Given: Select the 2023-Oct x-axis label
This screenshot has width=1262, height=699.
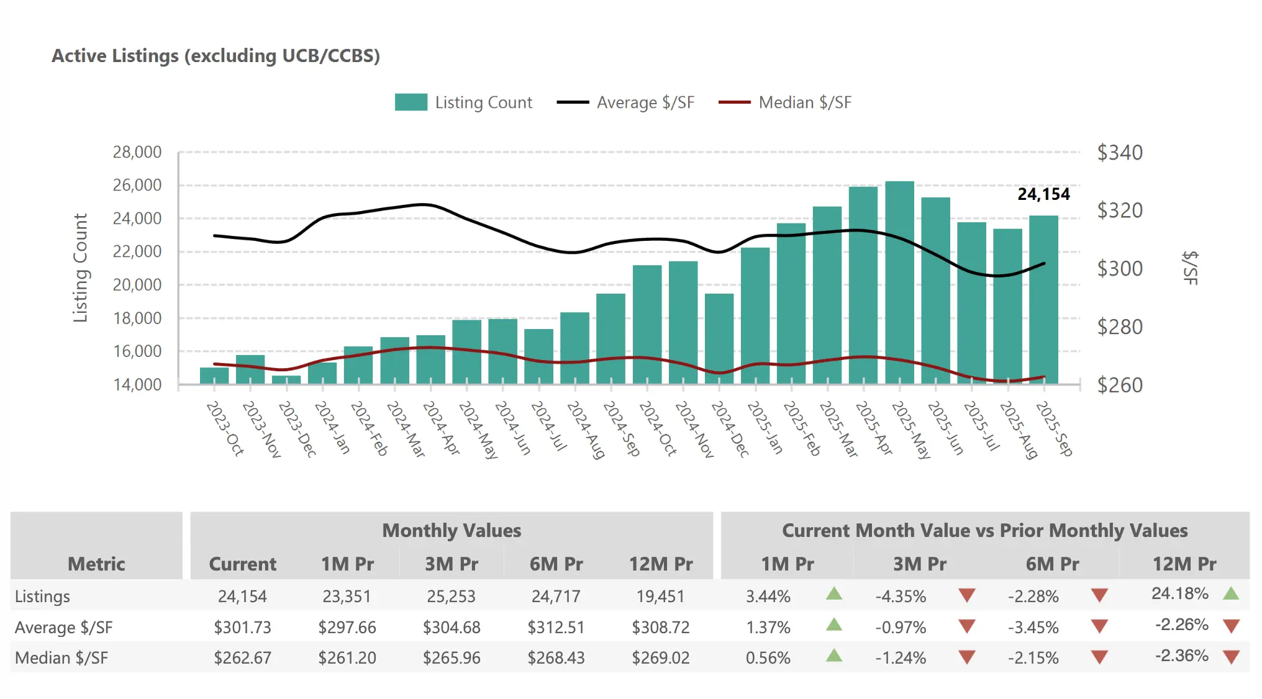Looking at the screenshot, I should point(225,428).
